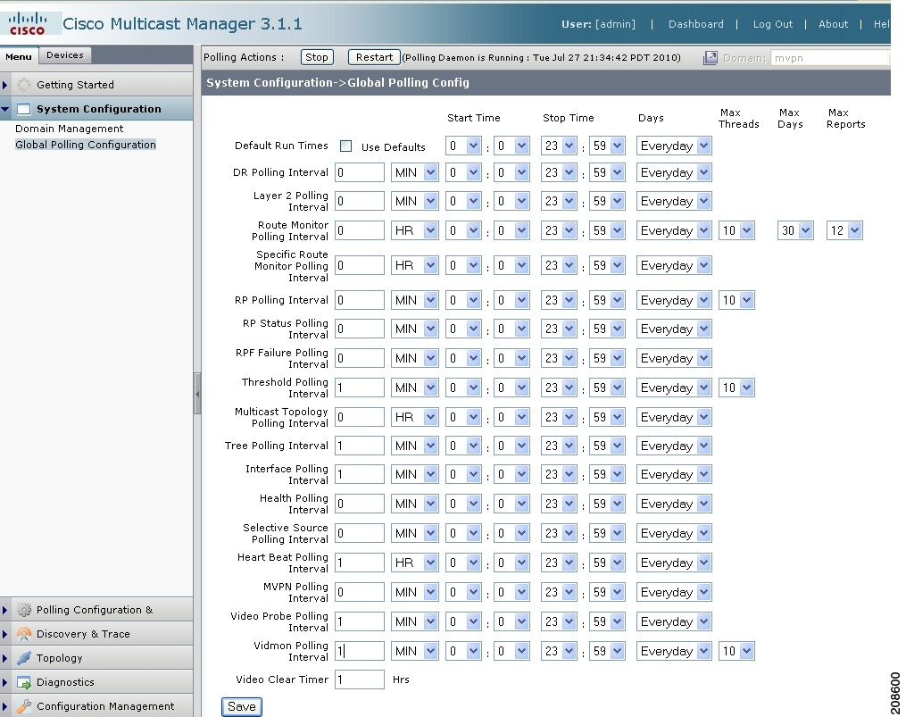Click the Getting Started icon

point(24,85)
